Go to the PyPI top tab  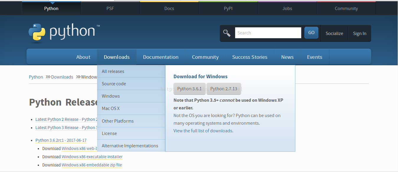tap(228, 9)
